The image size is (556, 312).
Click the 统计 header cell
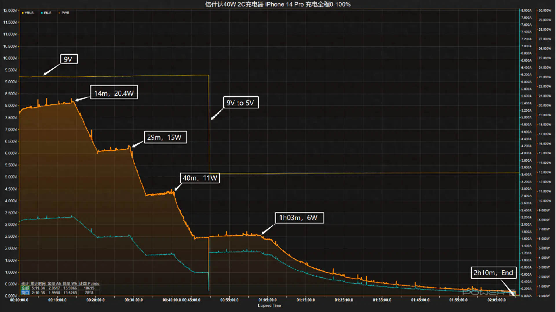point(25,283)
